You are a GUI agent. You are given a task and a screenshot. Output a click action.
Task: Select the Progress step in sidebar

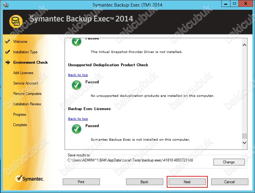coord(20,114)
